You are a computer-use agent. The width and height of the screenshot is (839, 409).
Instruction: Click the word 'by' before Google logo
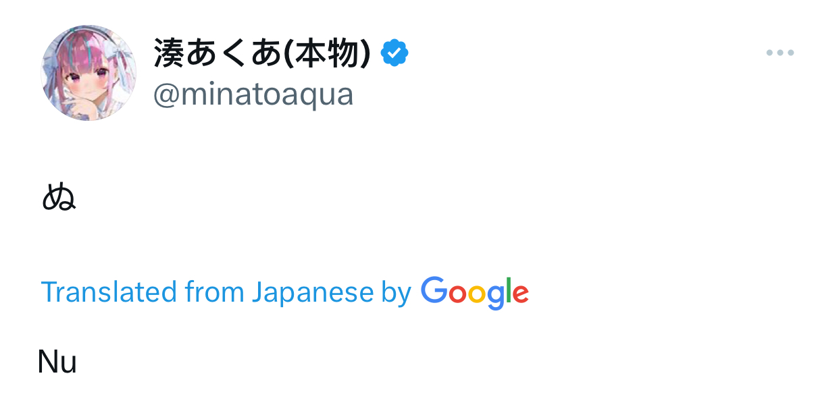point(397,294)
